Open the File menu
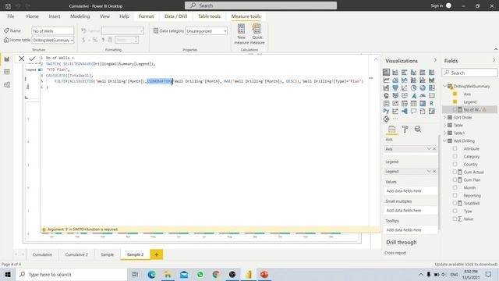Viewport: 499px width, 281px height. (10, 16)
